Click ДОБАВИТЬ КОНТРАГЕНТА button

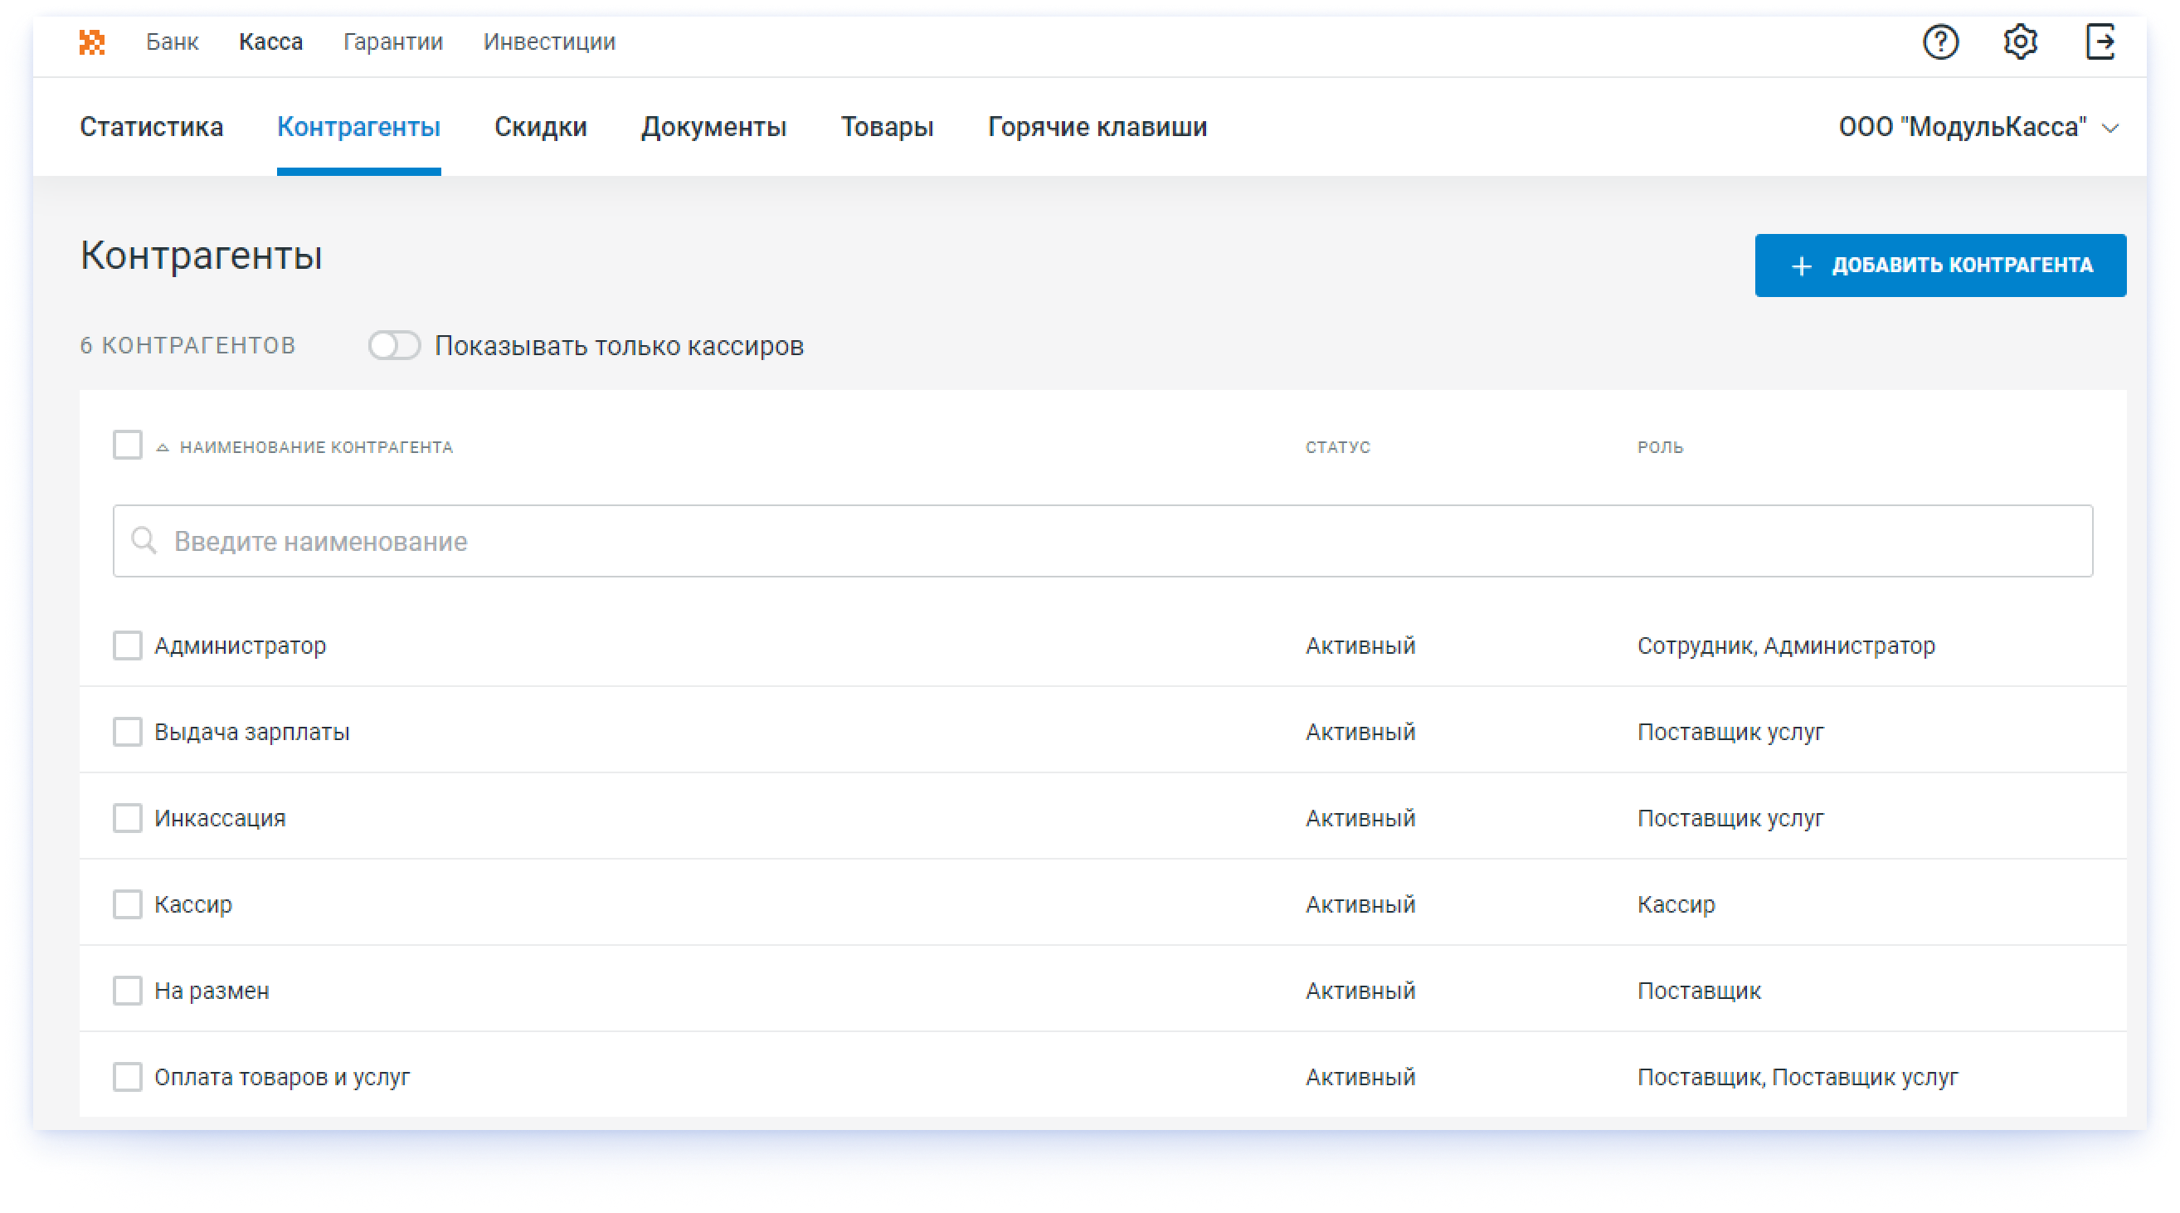coord(1939,265)
